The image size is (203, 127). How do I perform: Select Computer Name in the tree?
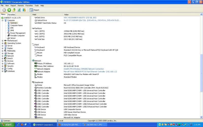tap(16, 25)
